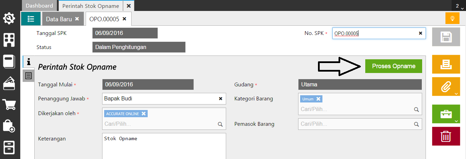Click the red trash delete icon
The image size is (466, 159).
tap(446, 136)
